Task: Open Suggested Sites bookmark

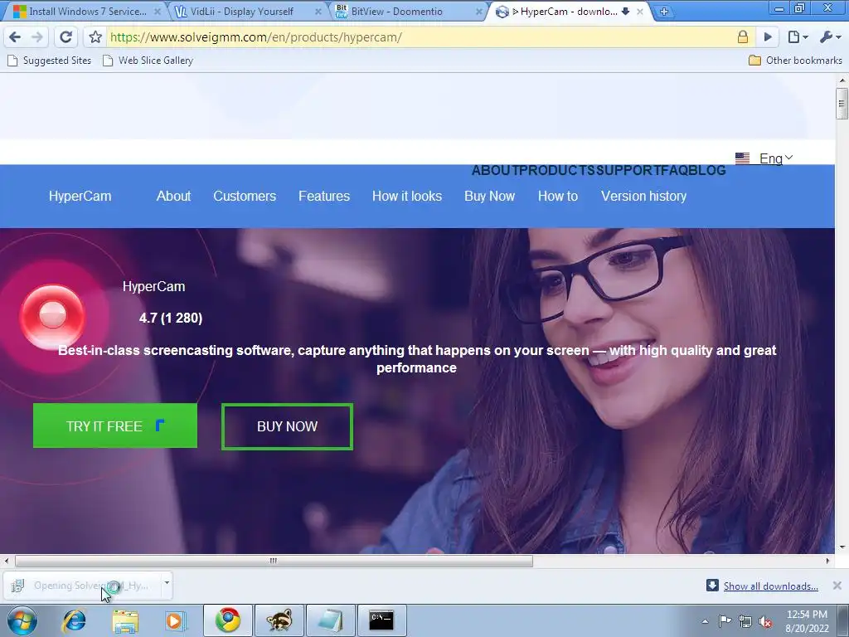Action: (x=49, y=60)
